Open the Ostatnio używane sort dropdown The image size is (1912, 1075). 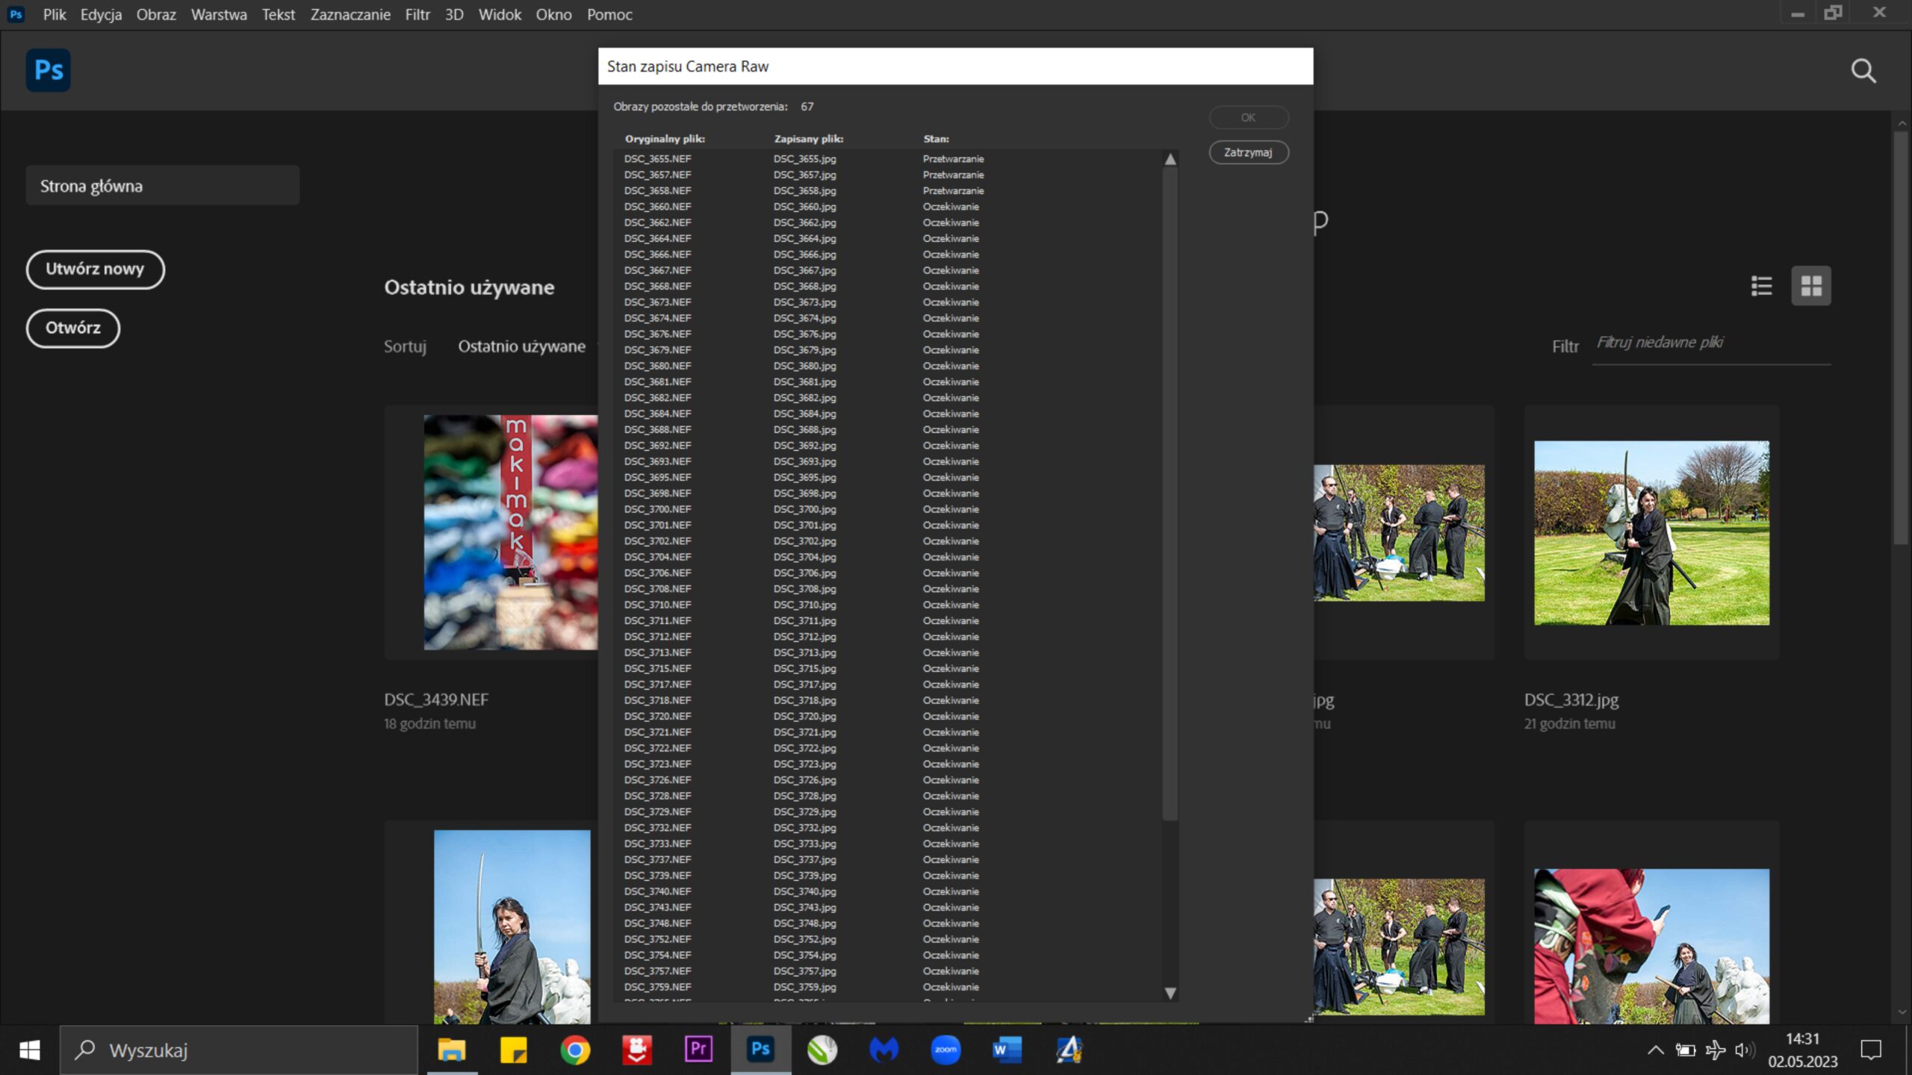tap(522, 346)
